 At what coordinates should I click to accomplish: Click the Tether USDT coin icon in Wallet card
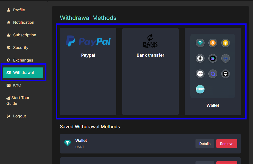pyautogui.click(x=200, y=43)
